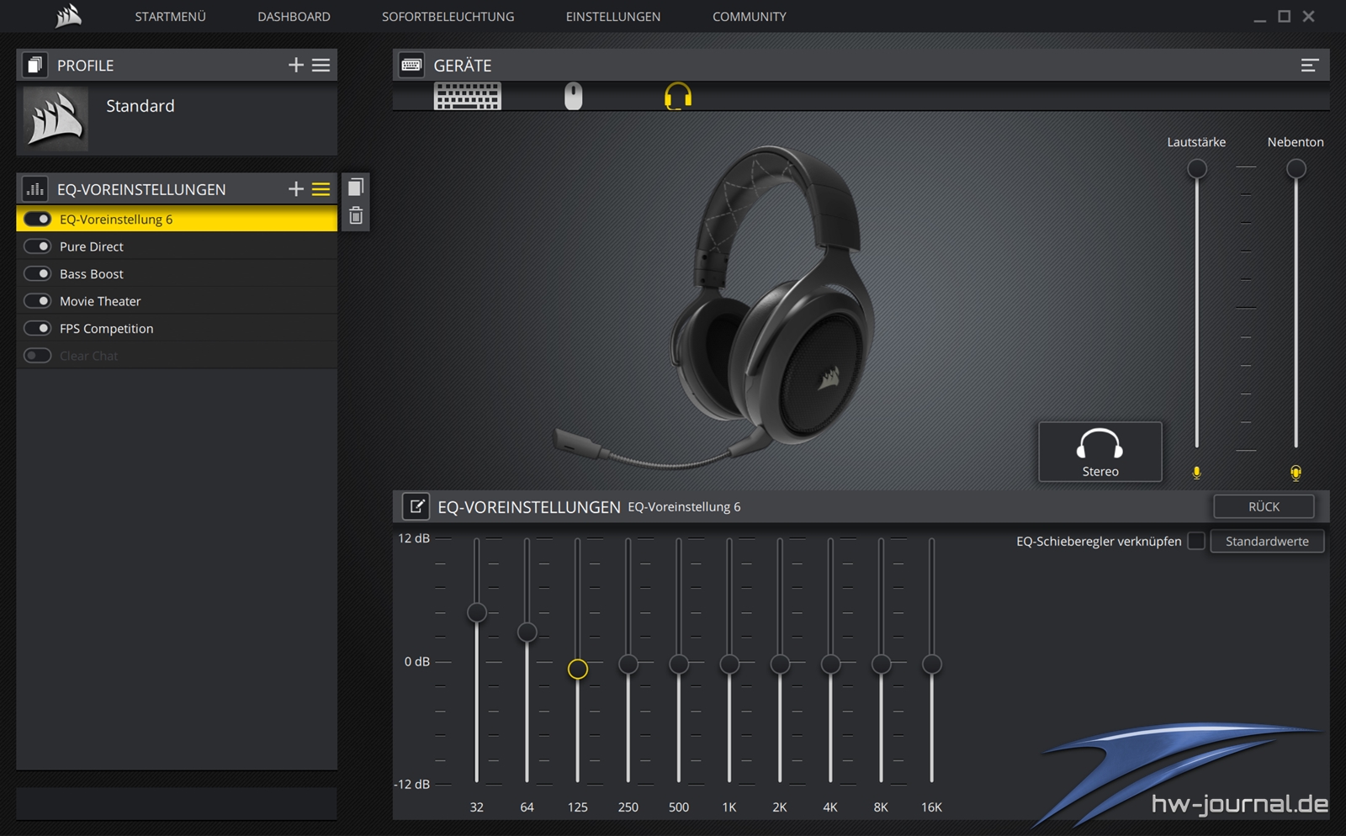This screenshot has width=1346, height=836.
Task: Click the 2K EQ slider knob
Action: (780, 664)
